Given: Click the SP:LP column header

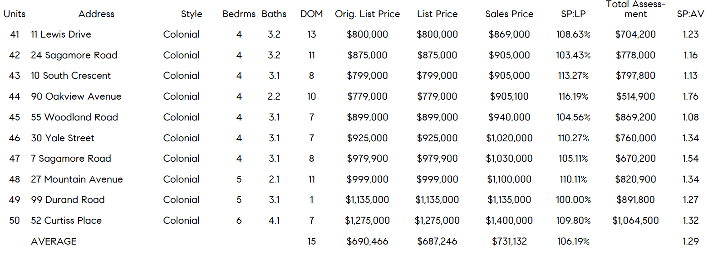Looking at the screenshot, I should pyautogui.click(x=573, y=14).
